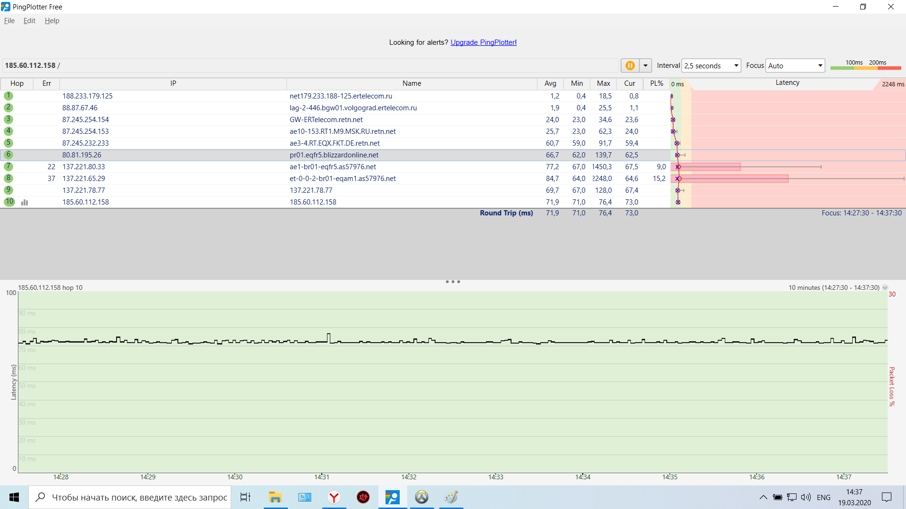Switch the ENG input language indicator
This screenshot has height=509, width=906.
(823, 497)
